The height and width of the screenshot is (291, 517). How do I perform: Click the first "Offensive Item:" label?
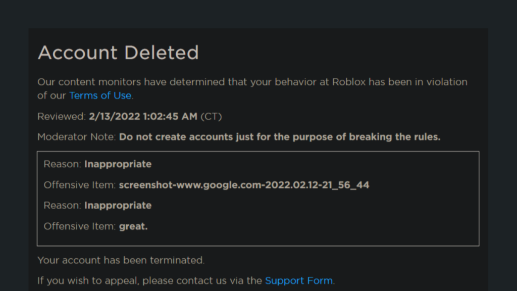[80, 185]
